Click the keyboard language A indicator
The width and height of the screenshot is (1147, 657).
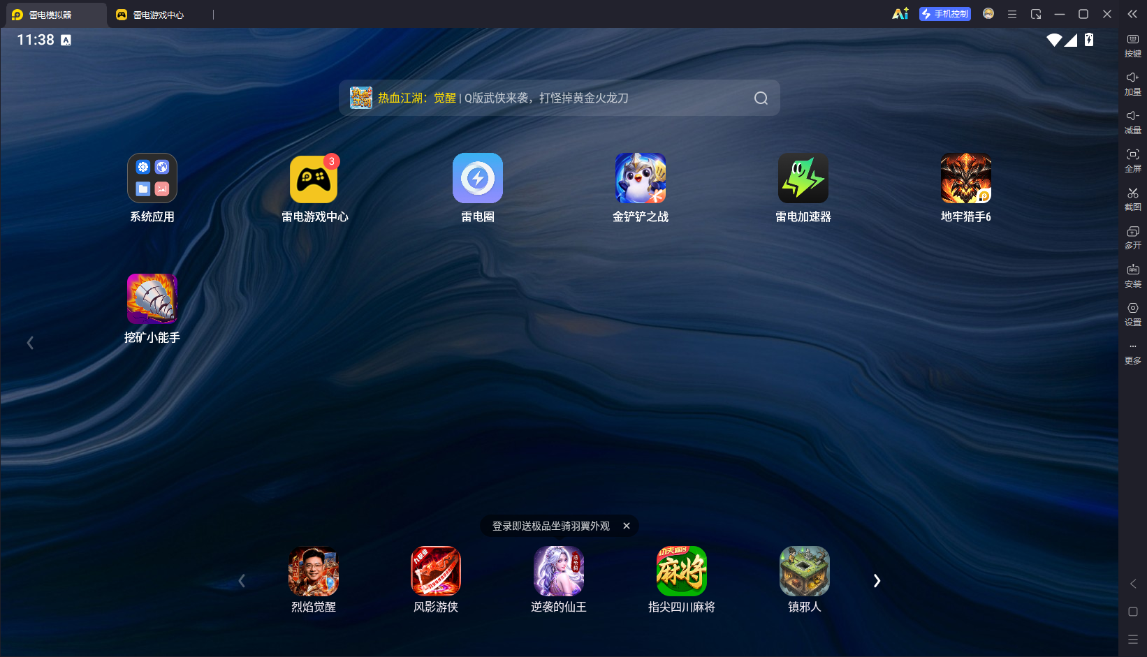pos(66,40)
